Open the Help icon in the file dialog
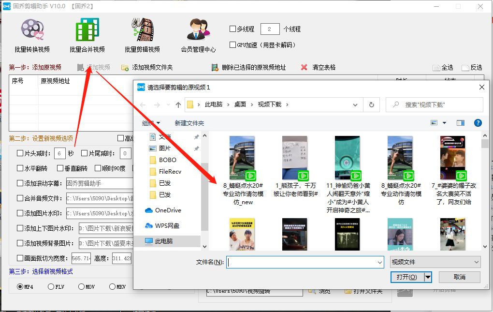 coord(478,123)
